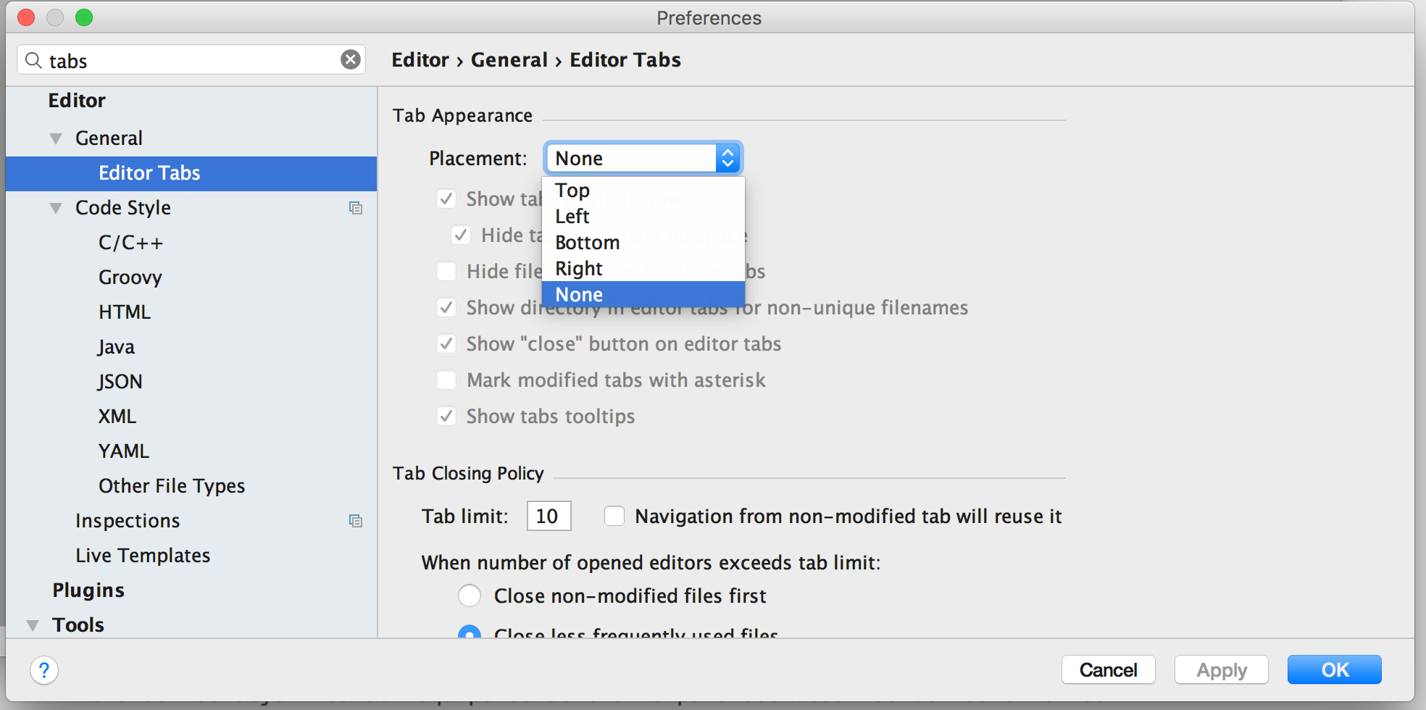Choose Top from placement list
The image size is (1426, 710).
pos(572,191)
